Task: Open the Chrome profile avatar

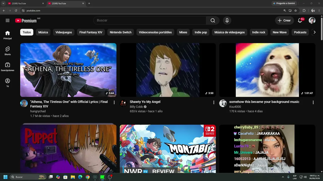Action: (313, 11)
